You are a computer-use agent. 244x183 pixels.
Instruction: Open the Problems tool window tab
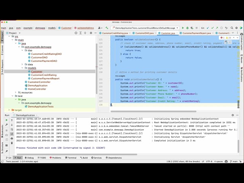55,157
